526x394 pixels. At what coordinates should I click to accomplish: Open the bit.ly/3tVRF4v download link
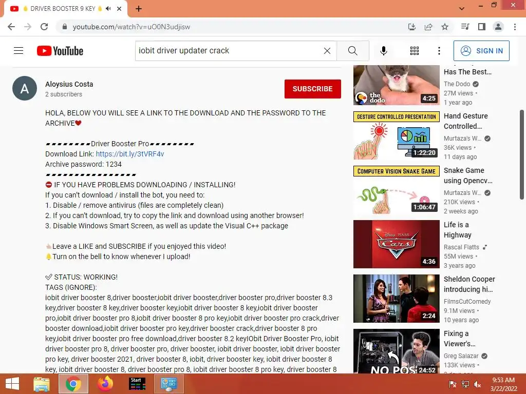pos(130,154)
